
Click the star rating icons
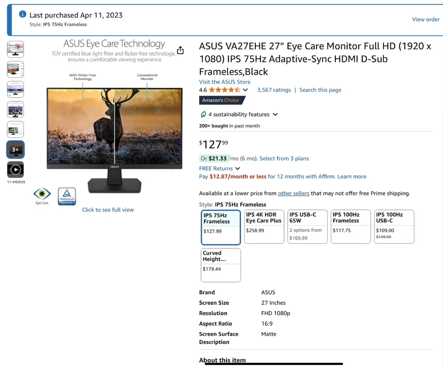tap(224, 90)
